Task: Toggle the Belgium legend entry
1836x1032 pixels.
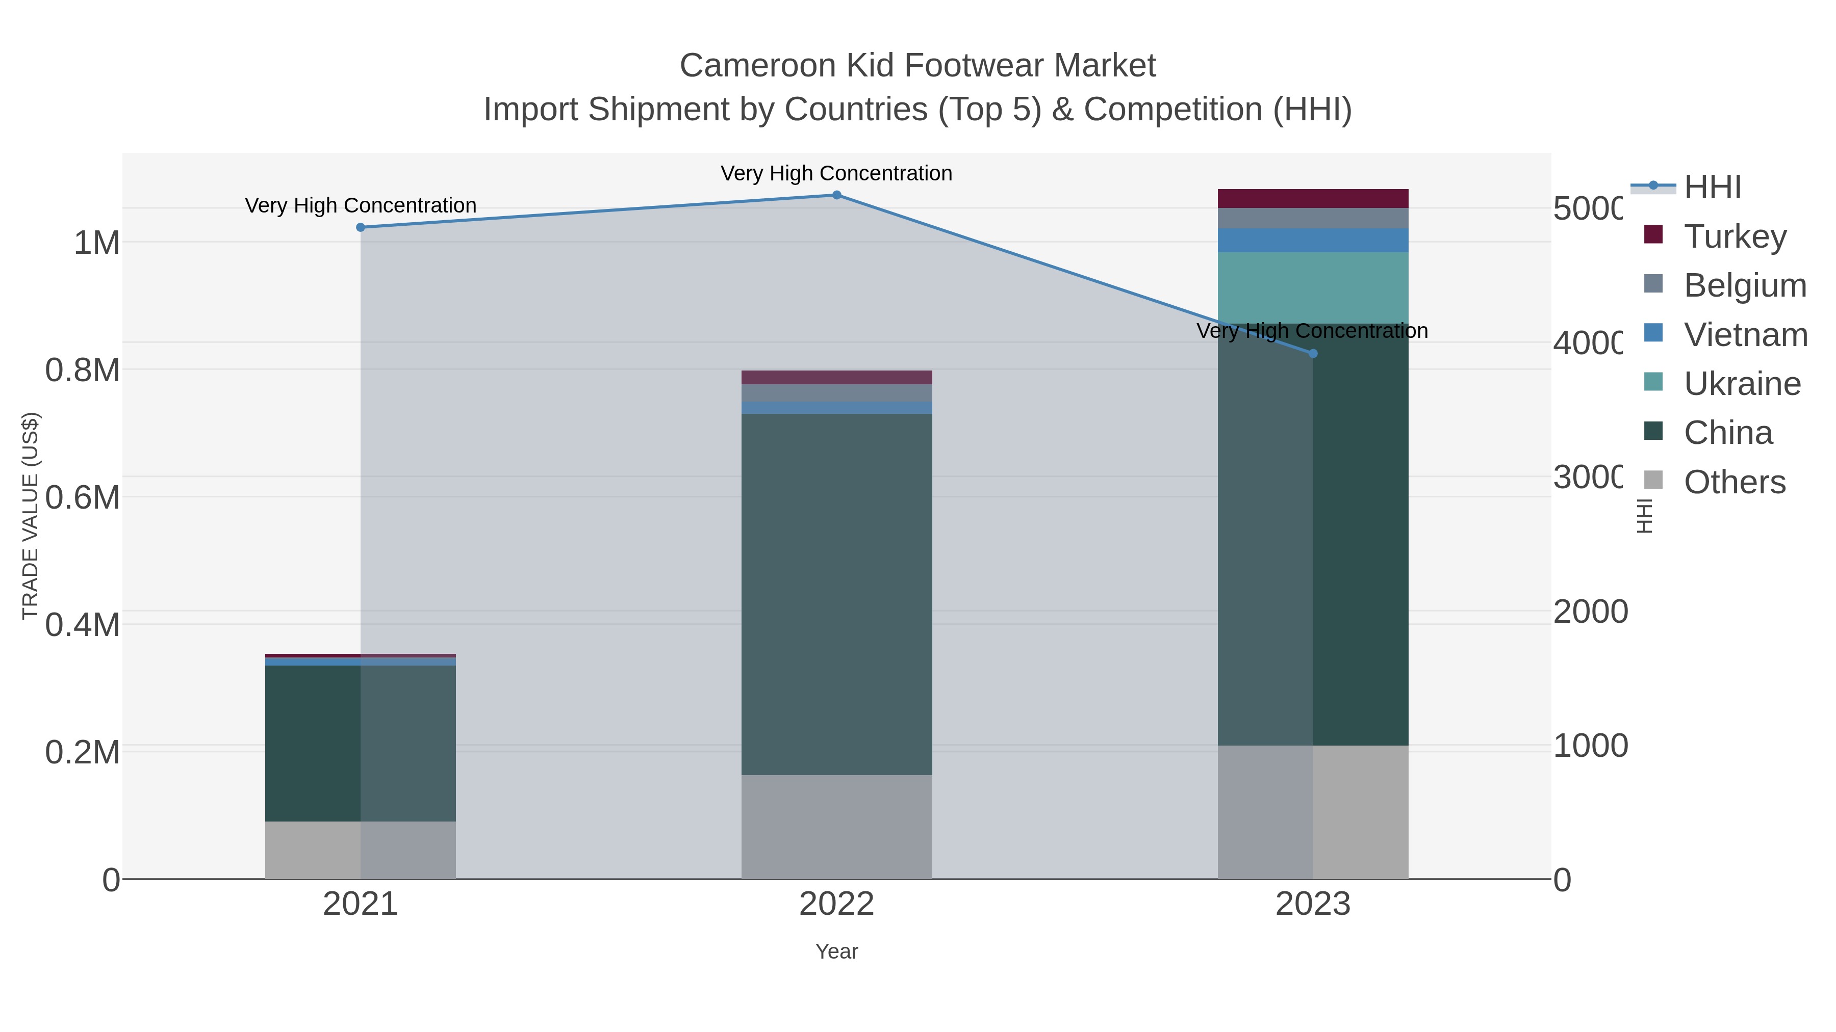Action: point(1725,285)
